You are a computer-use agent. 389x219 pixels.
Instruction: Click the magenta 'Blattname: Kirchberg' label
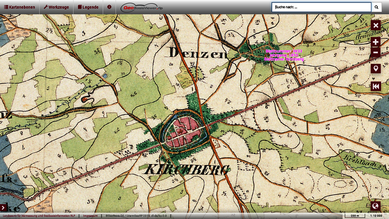click(x=284, y=59)
